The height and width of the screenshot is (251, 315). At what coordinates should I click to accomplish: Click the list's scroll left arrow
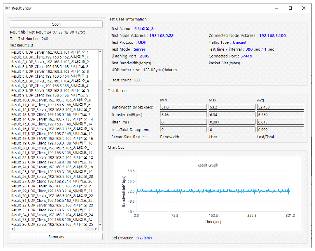pos(12,229)
